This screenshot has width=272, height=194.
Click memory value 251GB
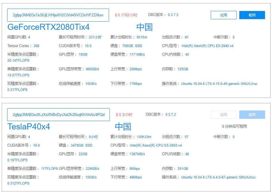click(x=183, y=169)
